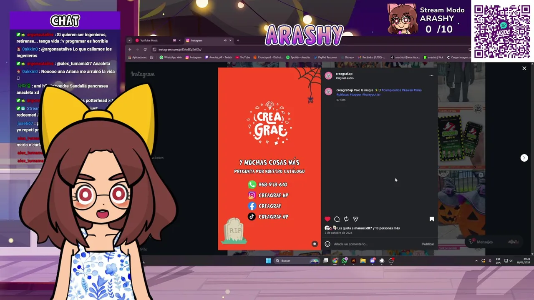Open a new browser tab
534x300 pixels.
pyautogui.click(x=238, y=40)
